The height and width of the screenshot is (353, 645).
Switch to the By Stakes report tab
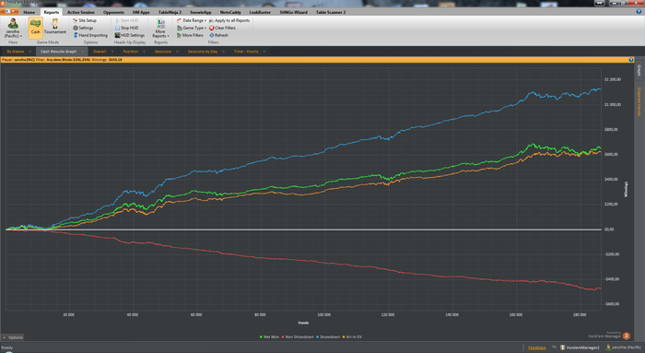(16, 52)
